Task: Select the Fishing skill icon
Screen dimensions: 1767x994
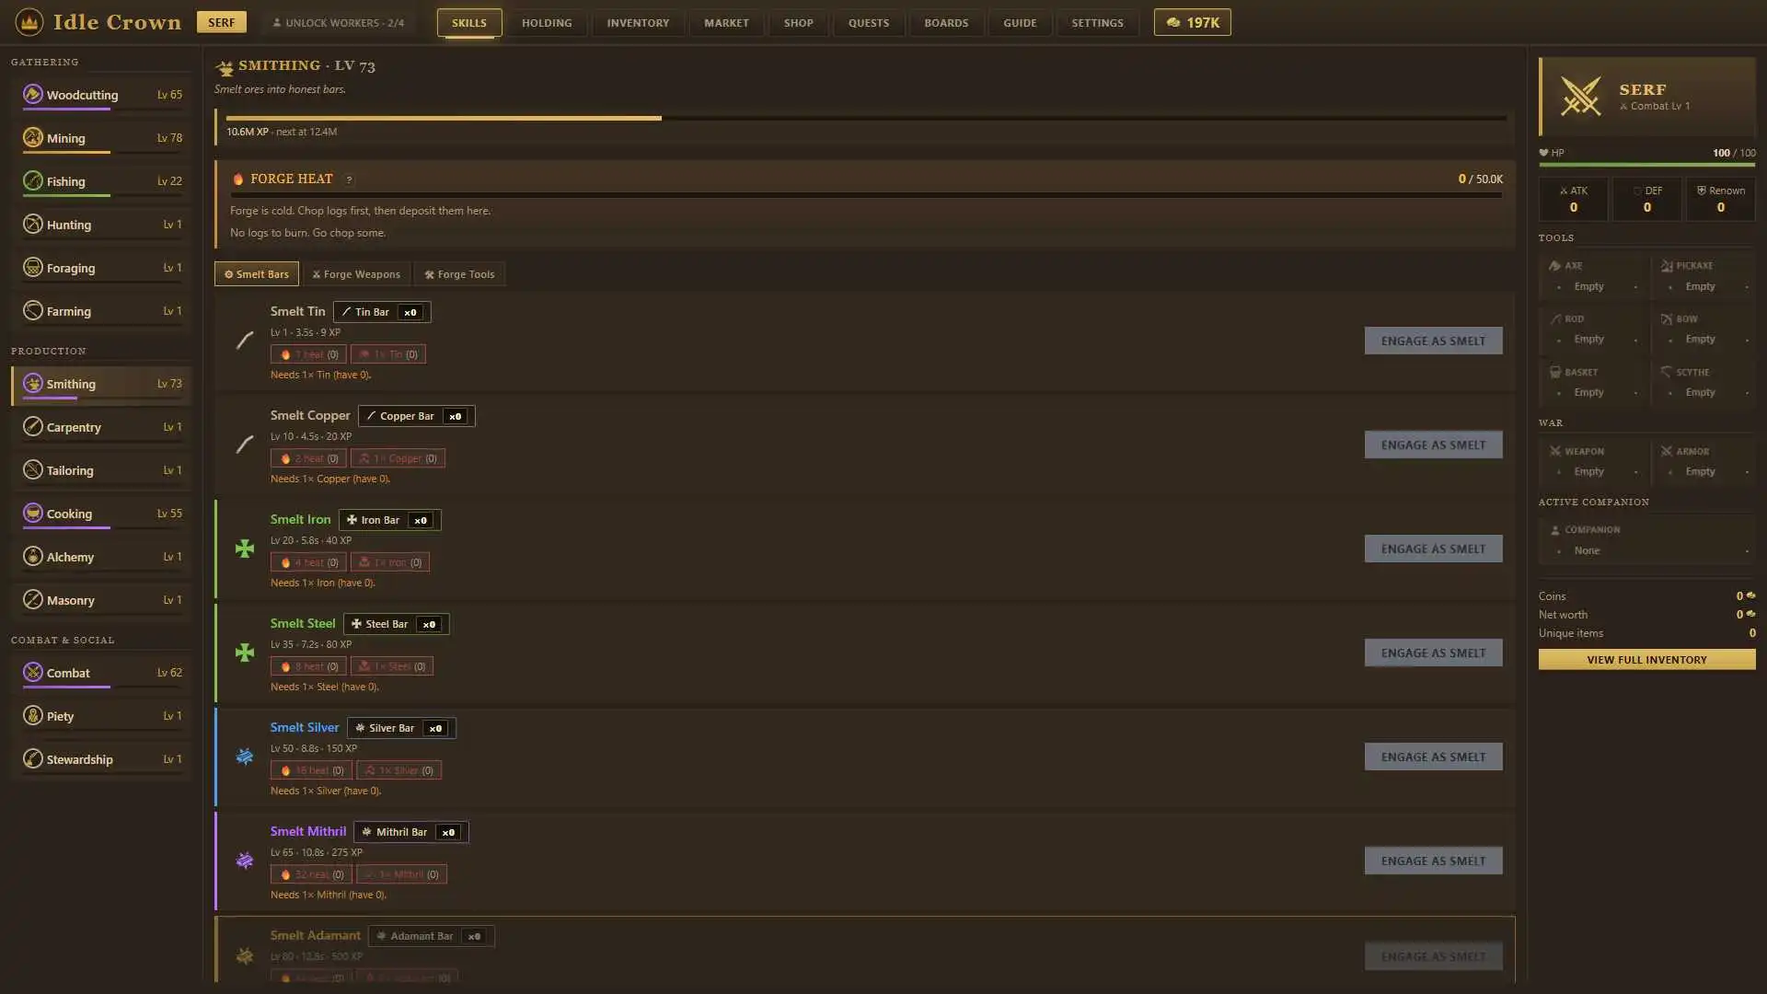Action: click(x=33, y=180)
